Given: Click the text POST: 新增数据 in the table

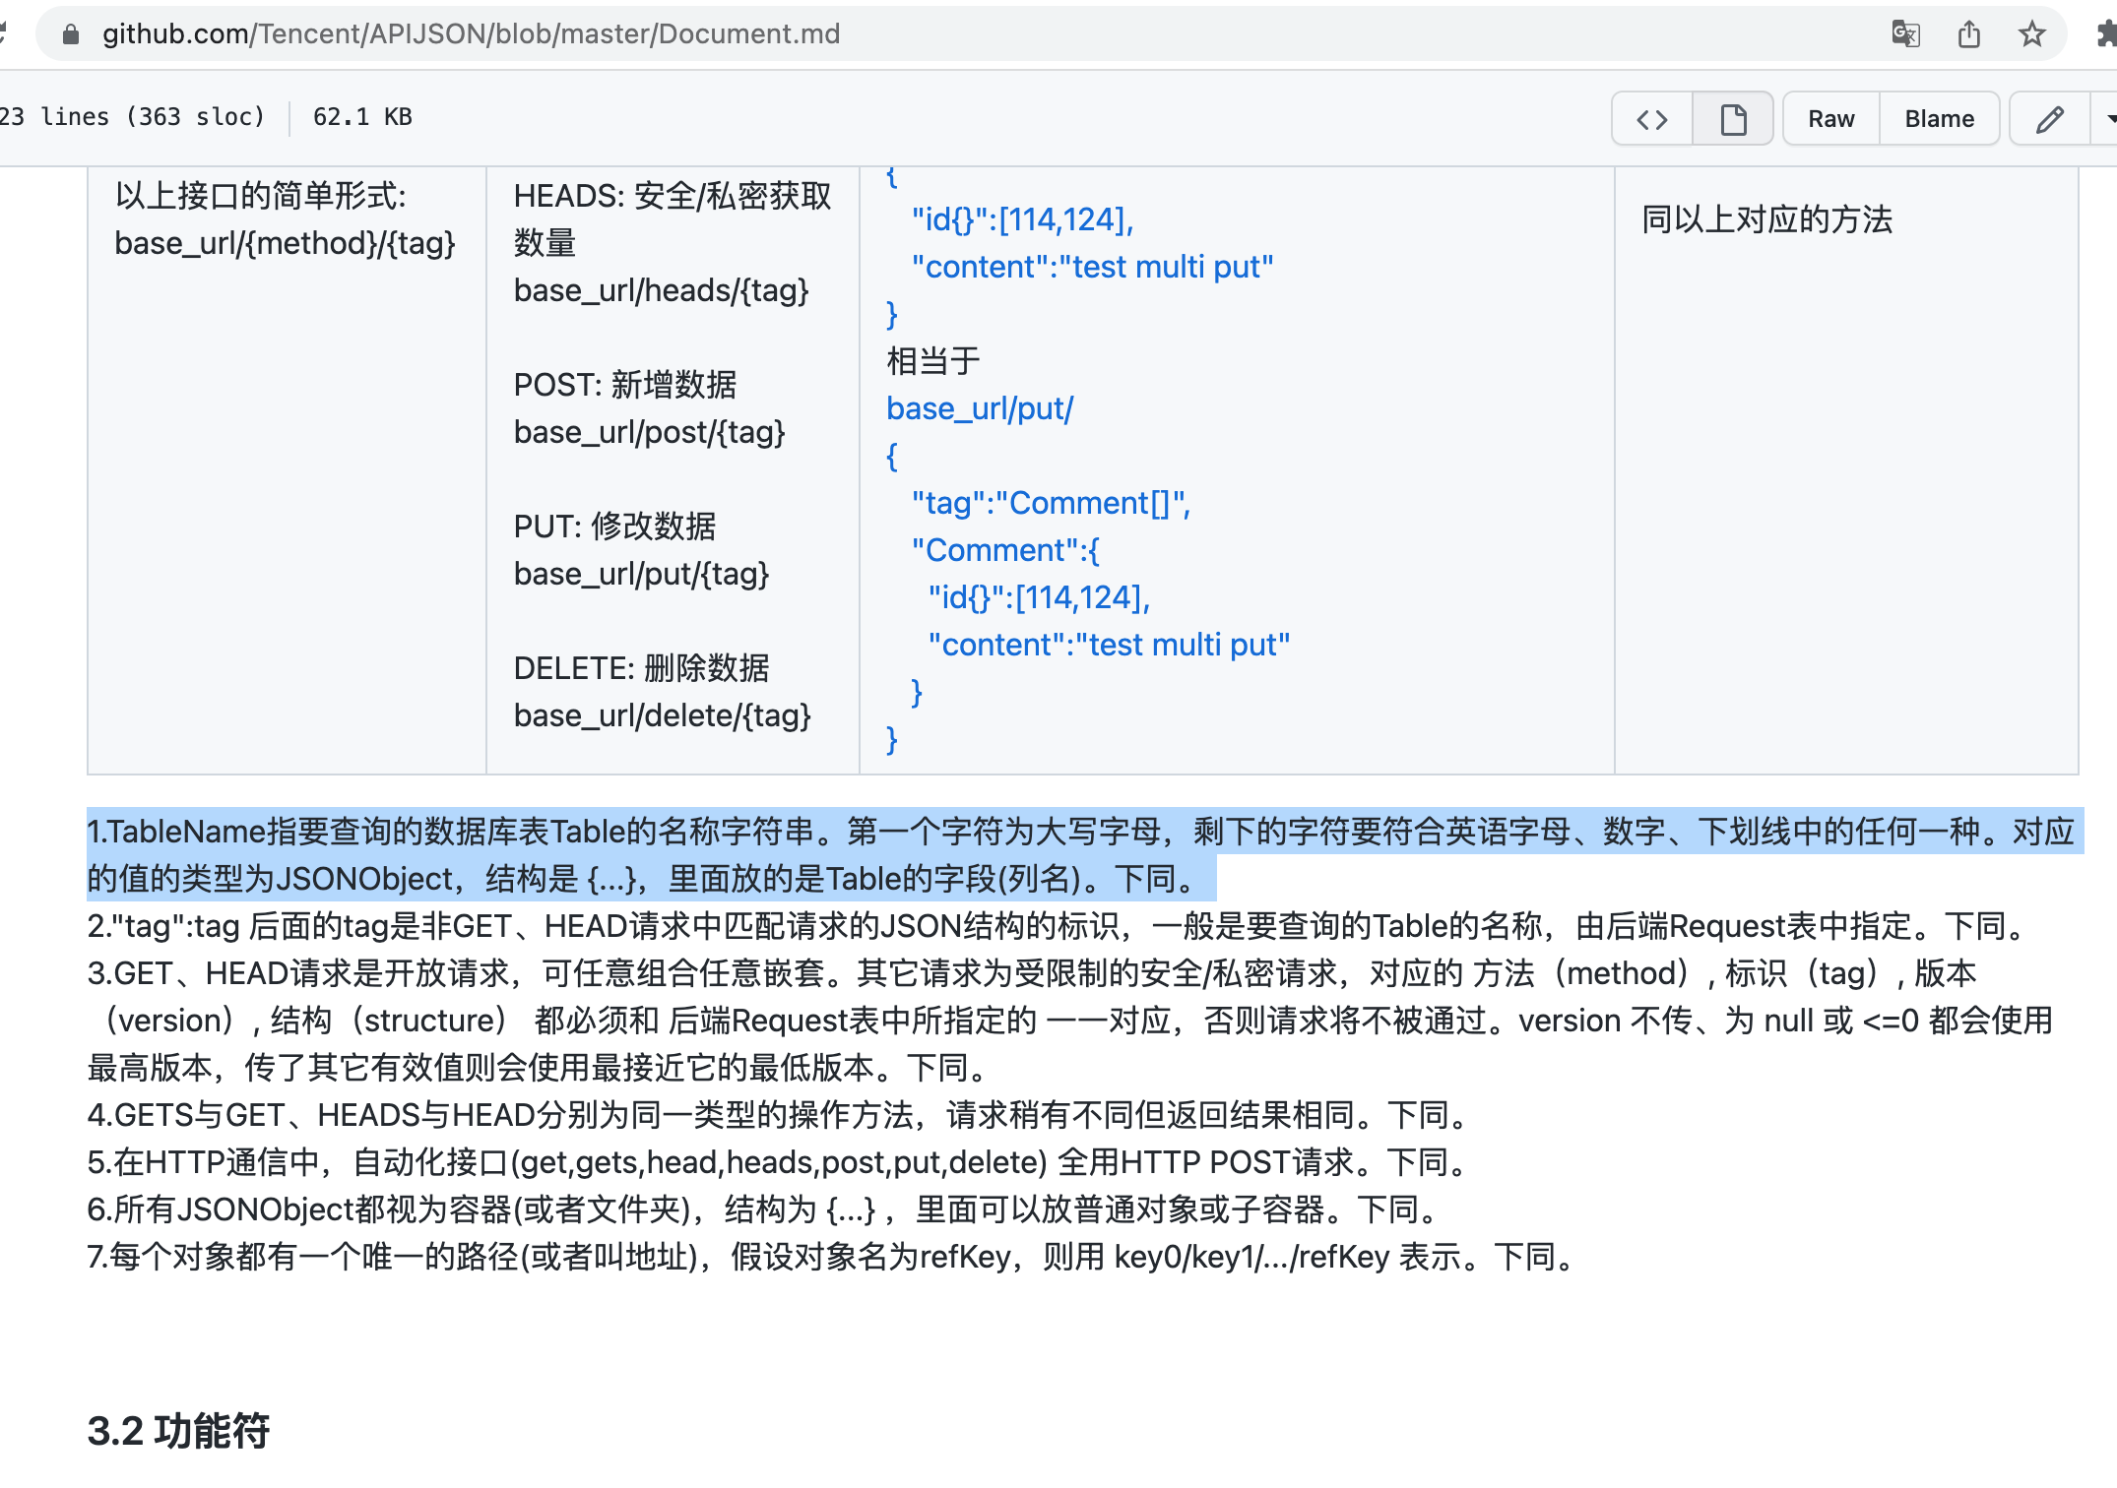Looking at the screenshot, I should [x=624, y=385].
